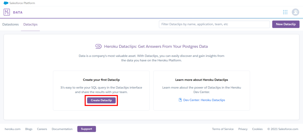Focus the Filter Dataclips search field
This screenshot has width=303, height=134.
coord(214,24)
